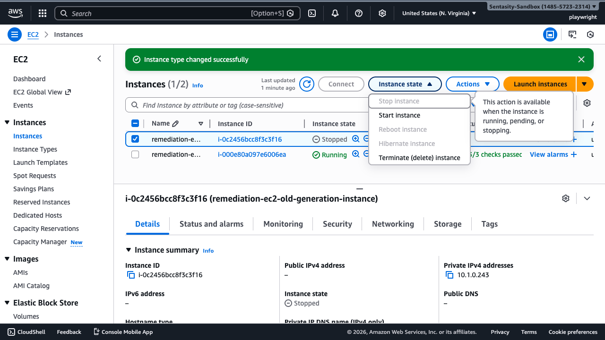Screen dimensions: 605x340
Task: Open the services grid icon
Action: pos(42,13)
